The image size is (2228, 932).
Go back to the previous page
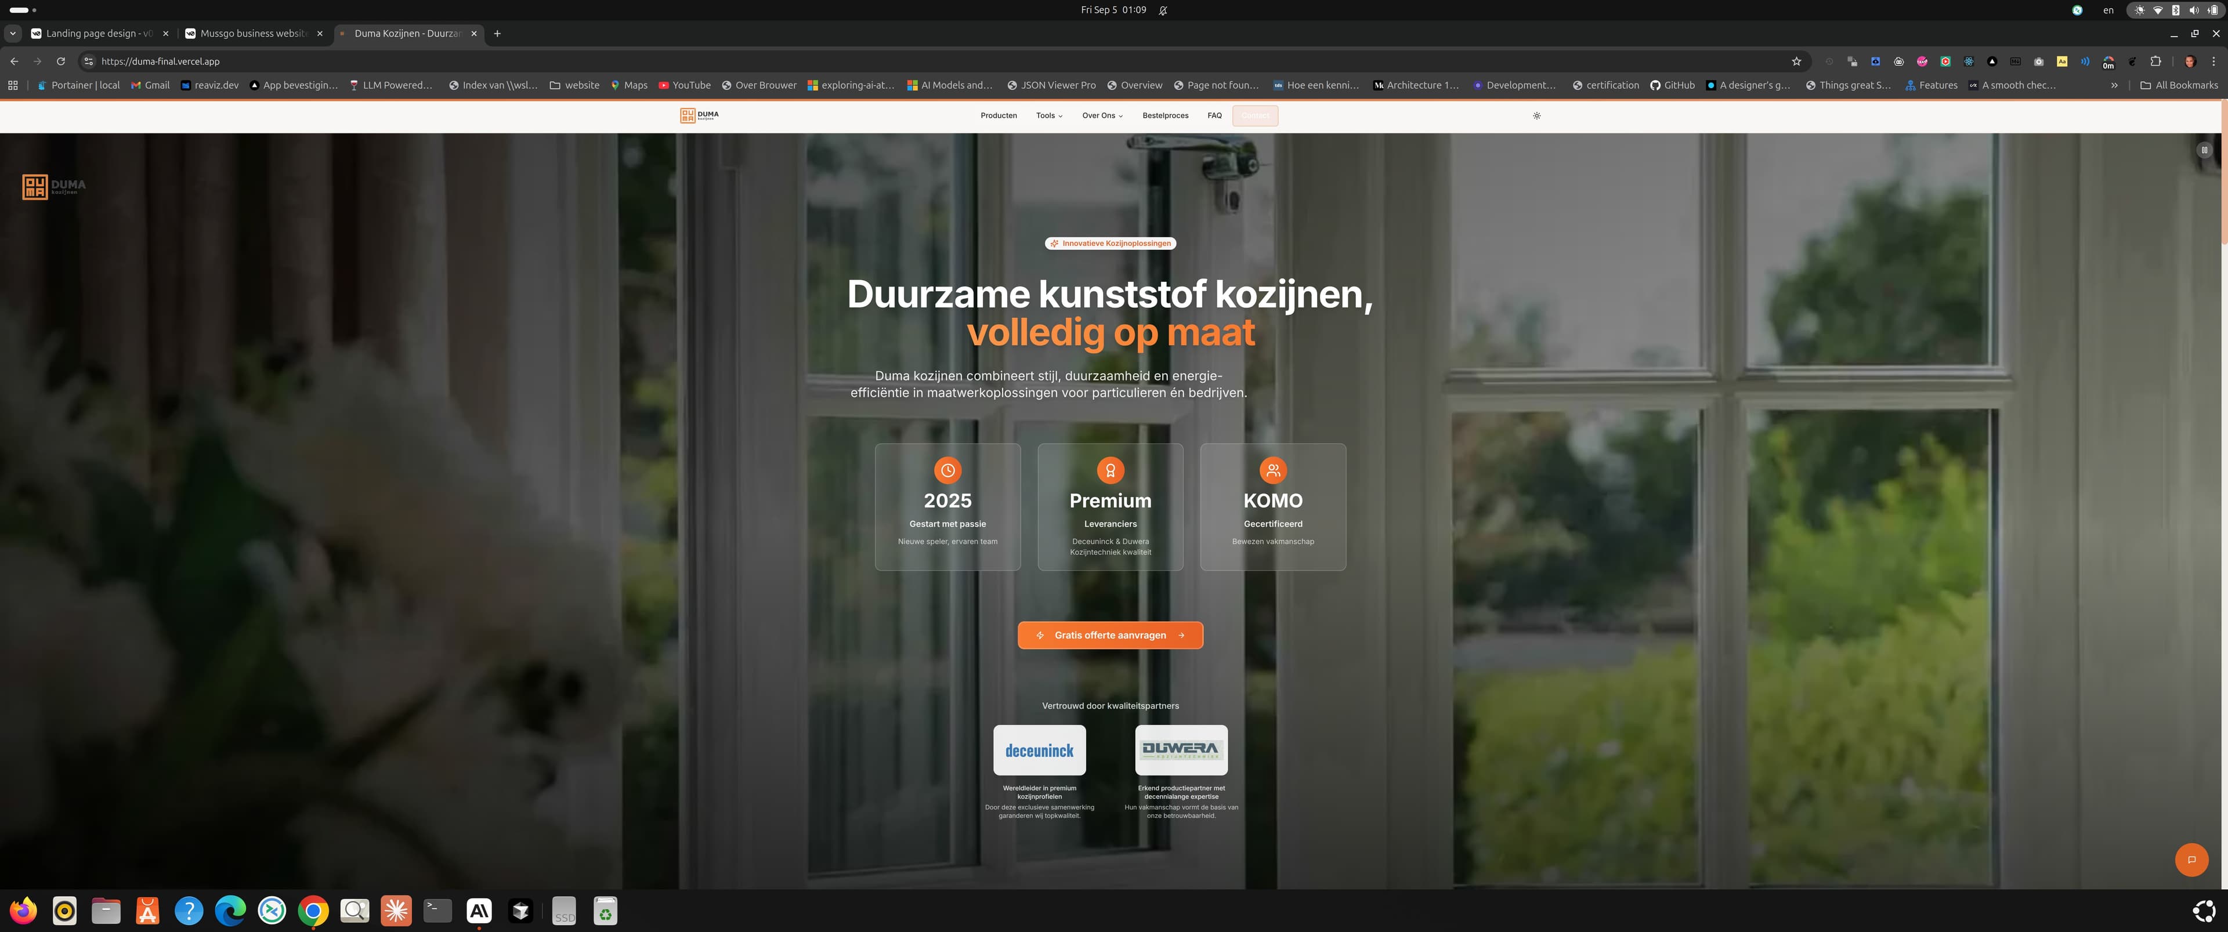pyautogui.click(x=14, y=61)
